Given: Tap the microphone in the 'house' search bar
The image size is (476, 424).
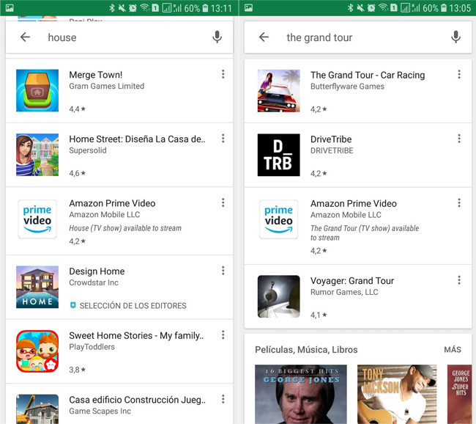Looking at the screenshot, I should (217, 37).
